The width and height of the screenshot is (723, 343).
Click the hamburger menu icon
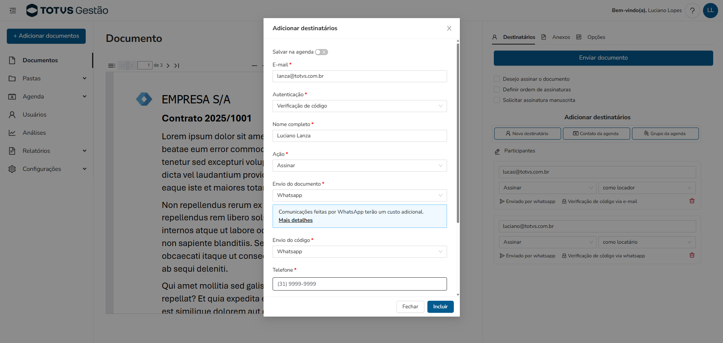pos(13,11)
